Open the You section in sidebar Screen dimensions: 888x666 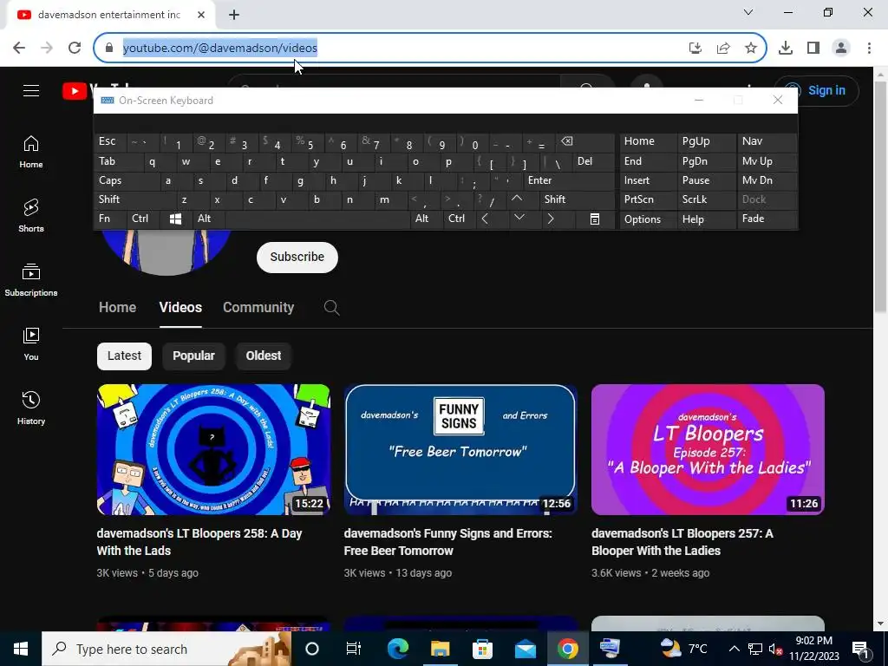pyautogui.click(x=31, y=344)
